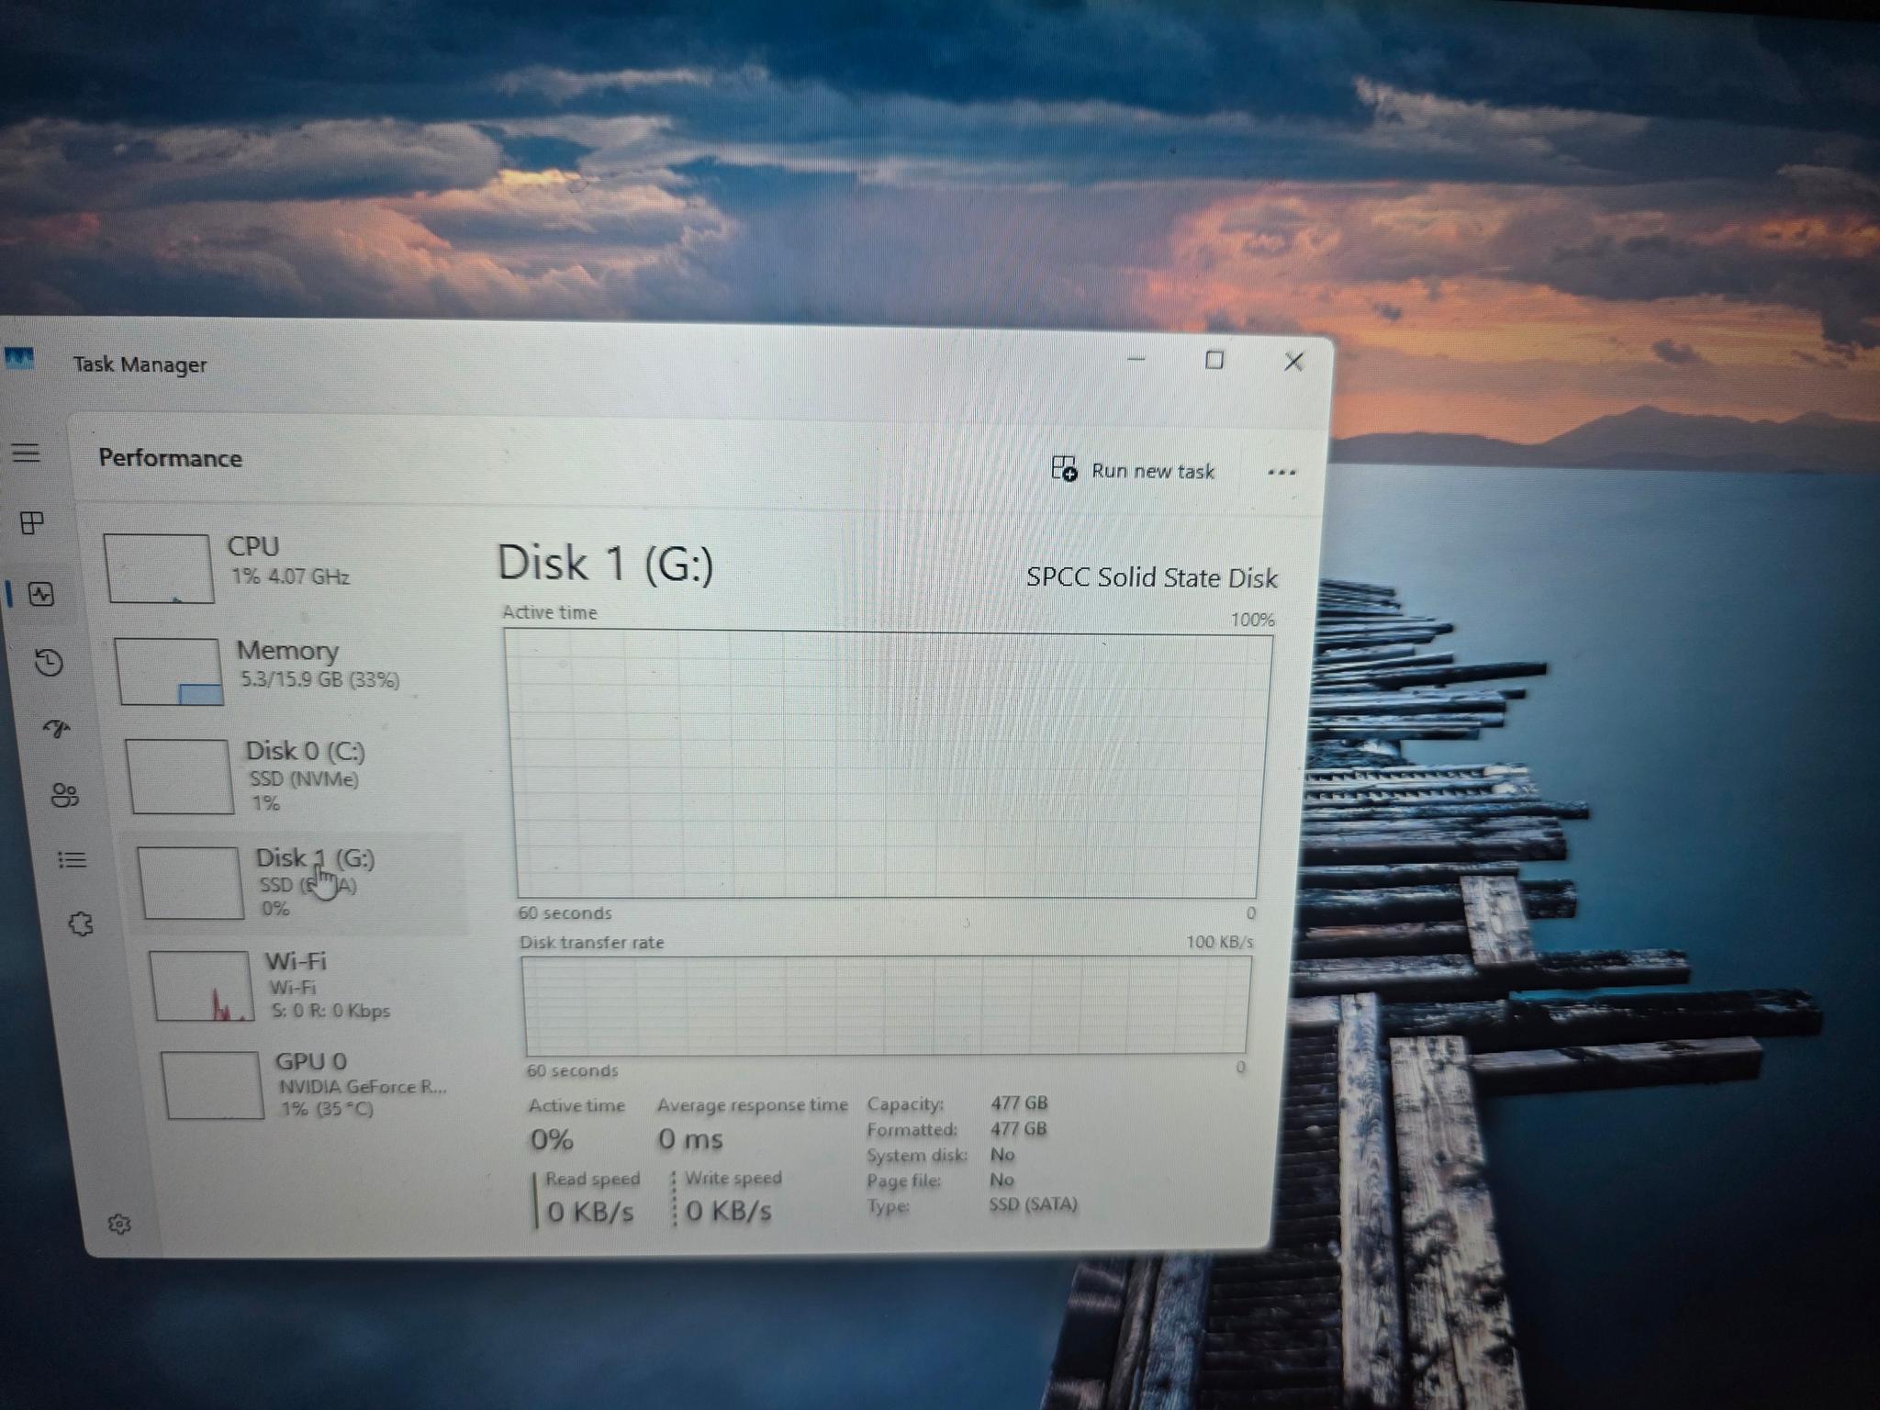Close the Task Manager window
Screen dimensions: 1880x1410
point(1294,362)
